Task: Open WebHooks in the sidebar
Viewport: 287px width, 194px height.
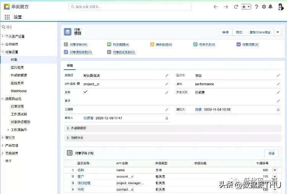Action: click(x=19, y=91)
